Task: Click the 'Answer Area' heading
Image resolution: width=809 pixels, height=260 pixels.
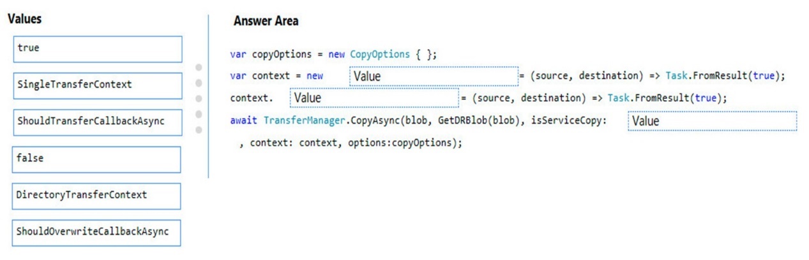Action: [x=266, y=21]
